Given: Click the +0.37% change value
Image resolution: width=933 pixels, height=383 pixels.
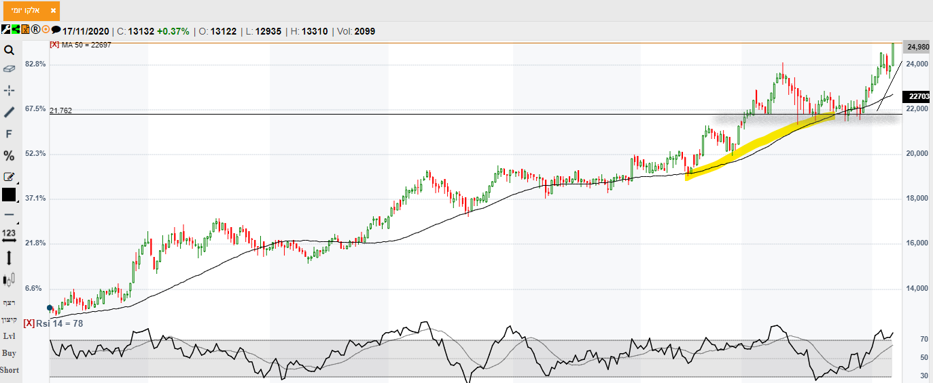Looking at the screenshot, I should click(x=172, y=31).
